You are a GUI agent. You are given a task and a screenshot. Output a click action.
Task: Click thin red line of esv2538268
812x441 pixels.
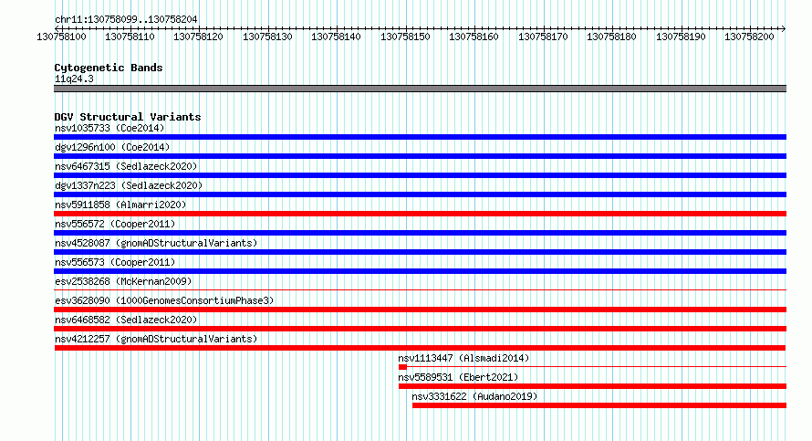pyautogui.click(x=420, y=289)
